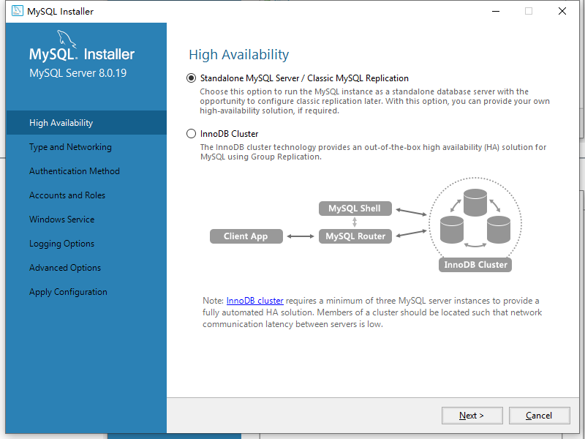This screenshot has height=439, width=585.
Task: Click the MySQL Server 8.0.19 version text
Action: pos(78,72)
